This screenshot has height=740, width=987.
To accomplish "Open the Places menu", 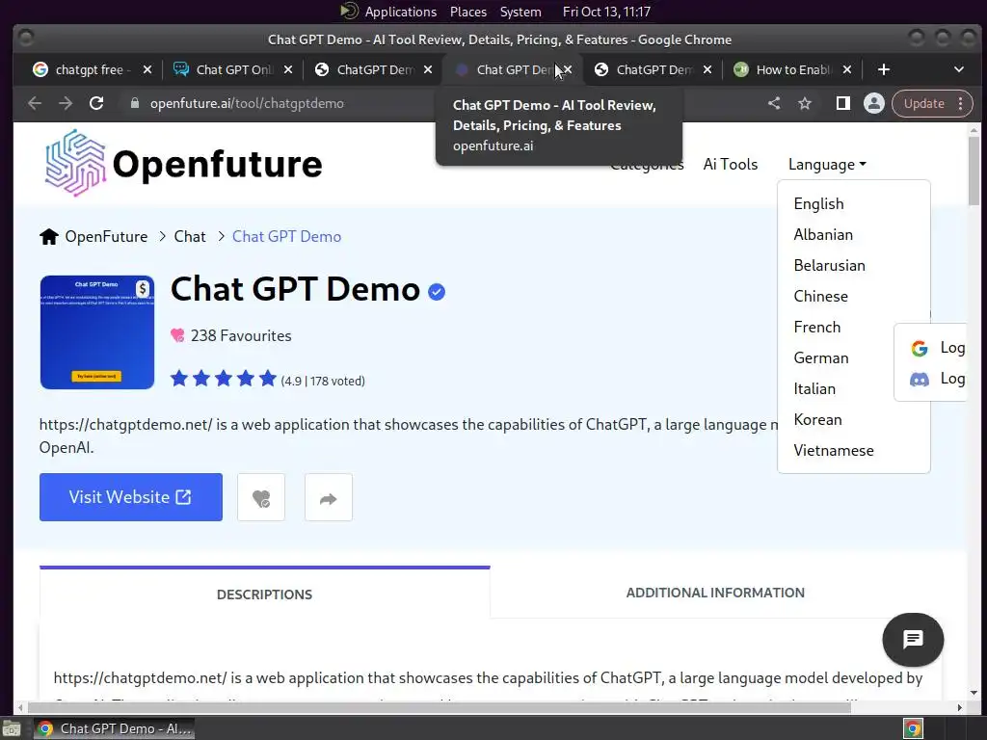I will coord(468,12).
